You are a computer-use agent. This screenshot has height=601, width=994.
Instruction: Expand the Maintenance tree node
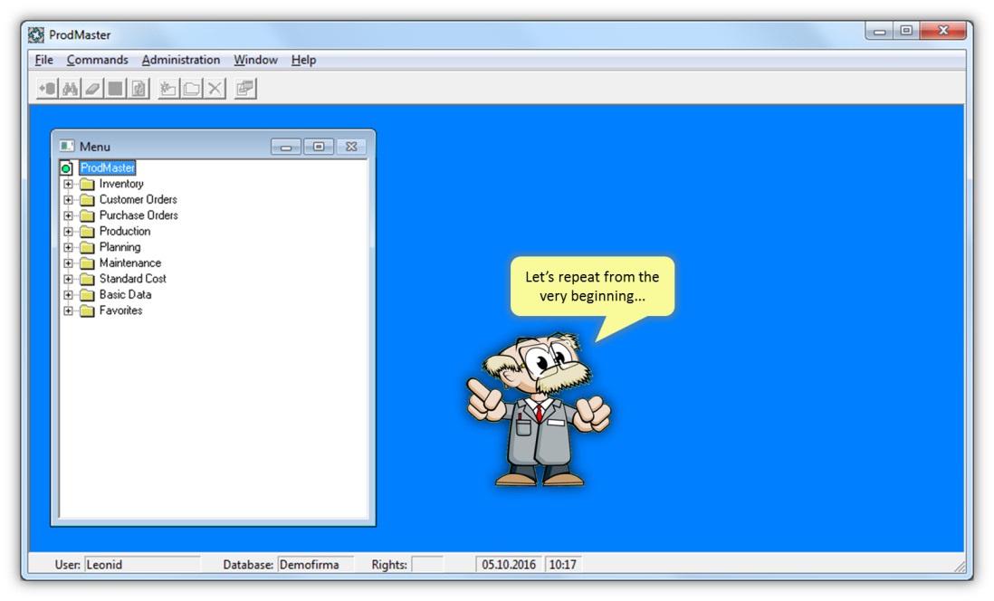pos(69,263)
